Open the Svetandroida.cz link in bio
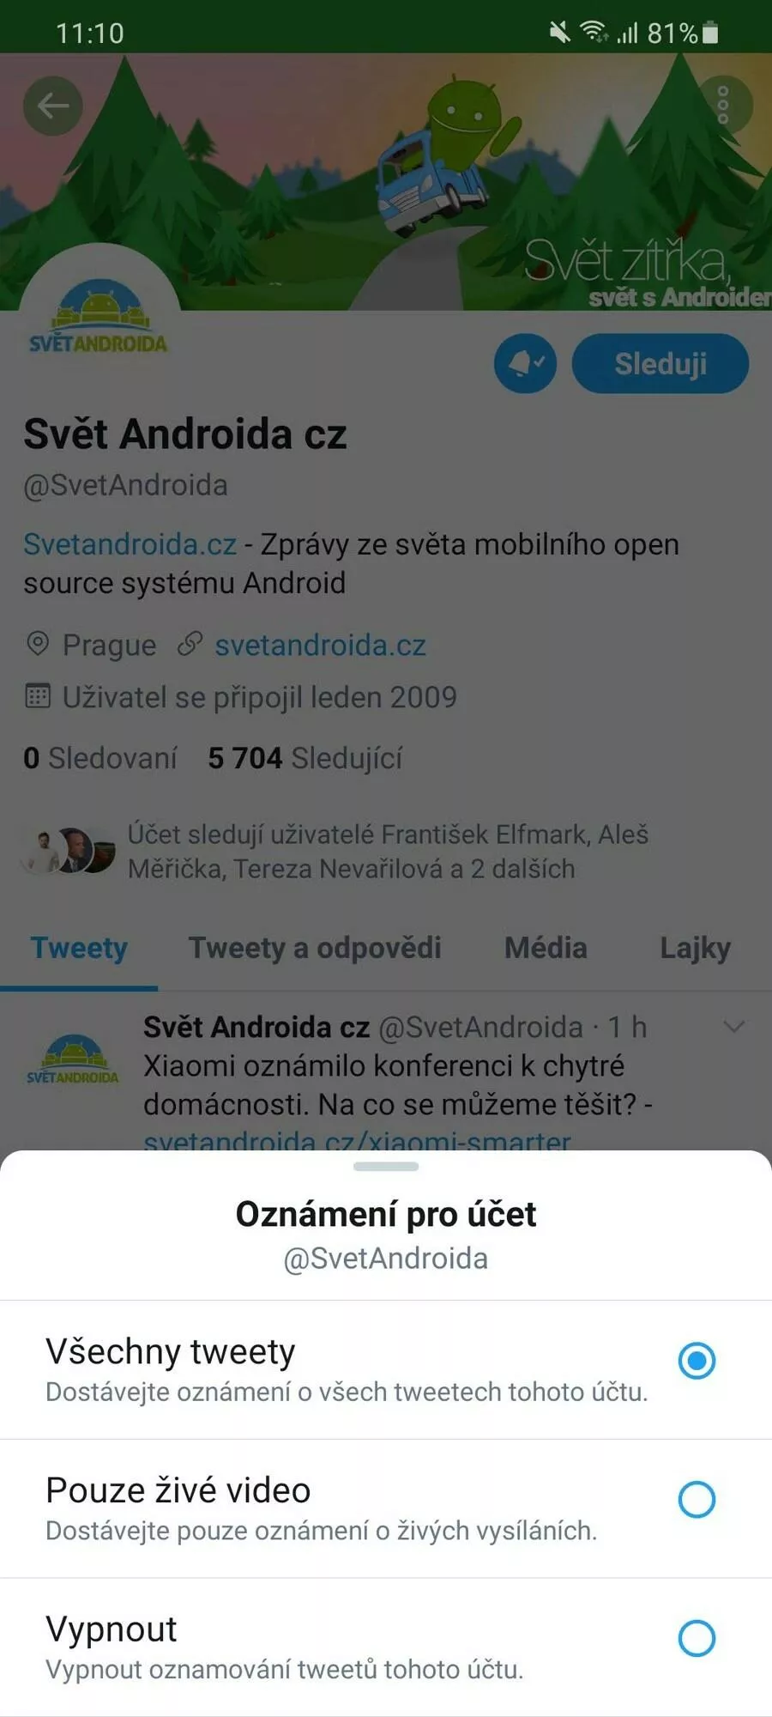 (130, 544)
